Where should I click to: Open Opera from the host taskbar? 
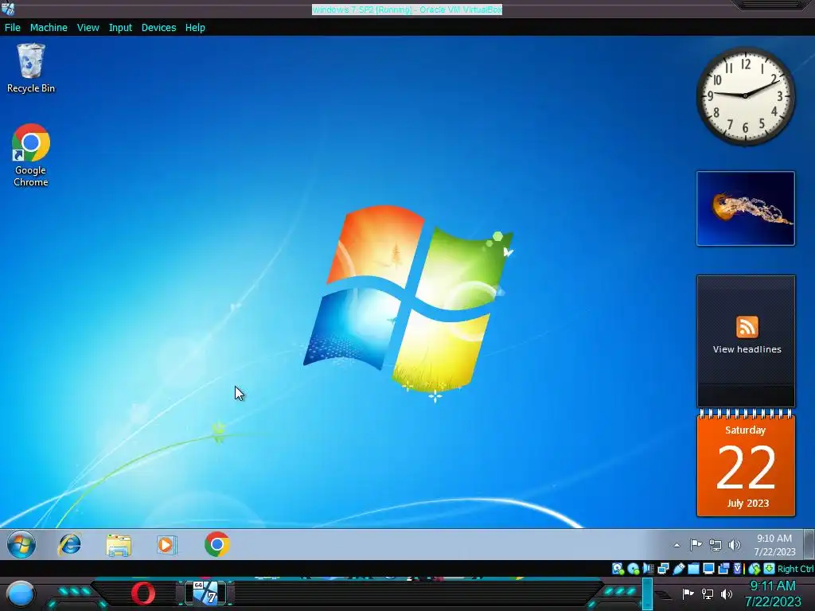pyautogui.click(x=143, y=593)
